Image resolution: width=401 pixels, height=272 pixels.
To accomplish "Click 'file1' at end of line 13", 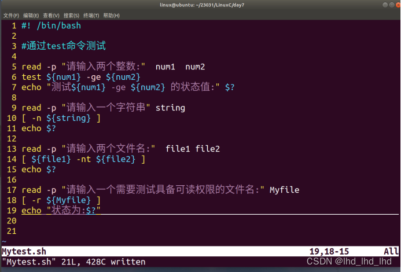I will pos(178,149).
